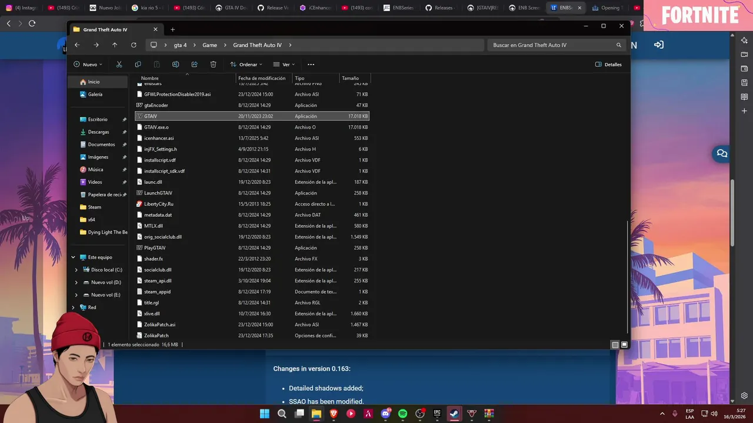Open WinRAR from the taskbar
753x423 pixels.
coord(489,414)
